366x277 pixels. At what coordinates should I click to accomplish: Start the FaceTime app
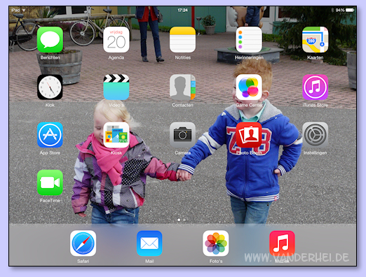[x=50, y=183]
